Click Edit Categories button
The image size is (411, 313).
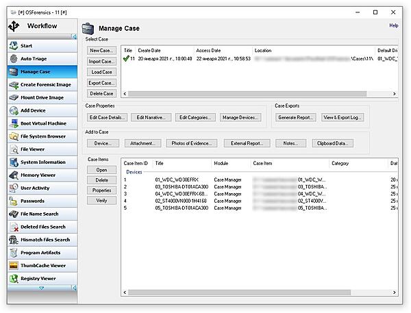pyautogui.click(x=195, y=117)
